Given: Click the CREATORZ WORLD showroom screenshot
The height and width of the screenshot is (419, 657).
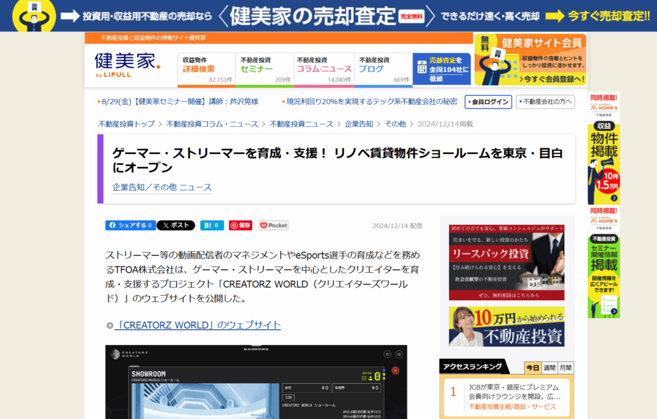Looking at the screenshot, I should [x=256, y=382].
